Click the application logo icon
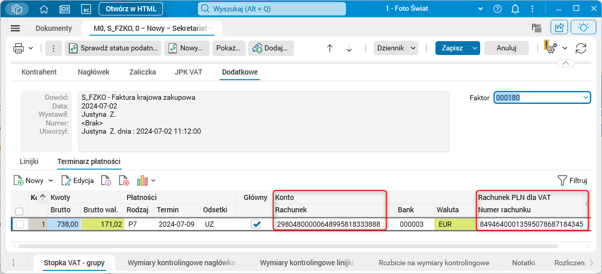The image size is (602, 274). 17,8
